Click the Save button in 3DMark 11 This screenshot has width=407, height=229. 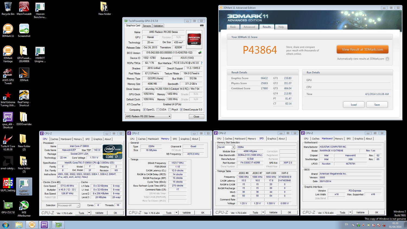tap(377, 105)
